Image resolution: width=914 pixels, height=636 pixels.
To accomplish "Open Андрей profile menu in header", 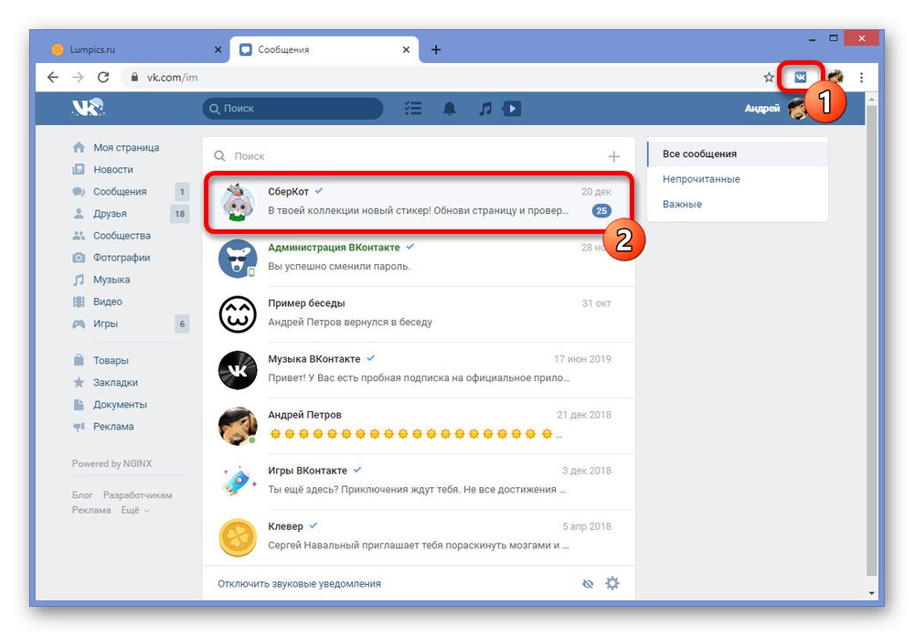I will coord(775,109).
